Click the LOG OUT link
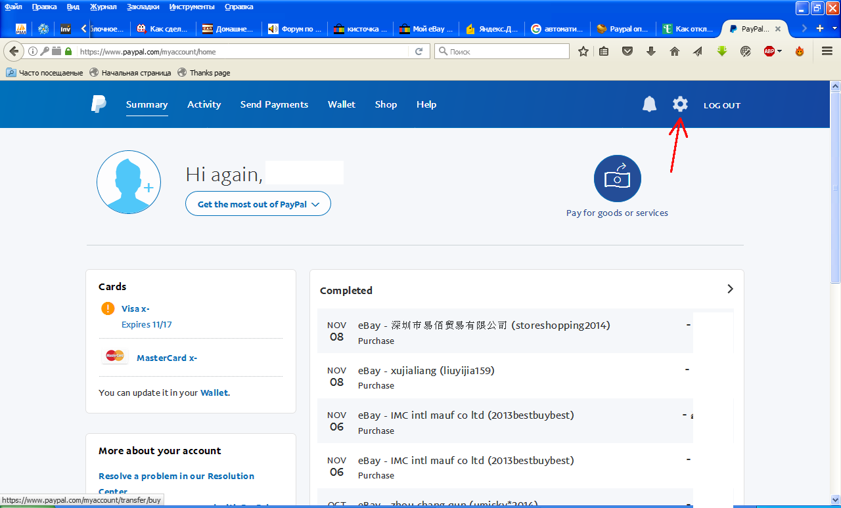841x508 pixels. click(722, 106)
